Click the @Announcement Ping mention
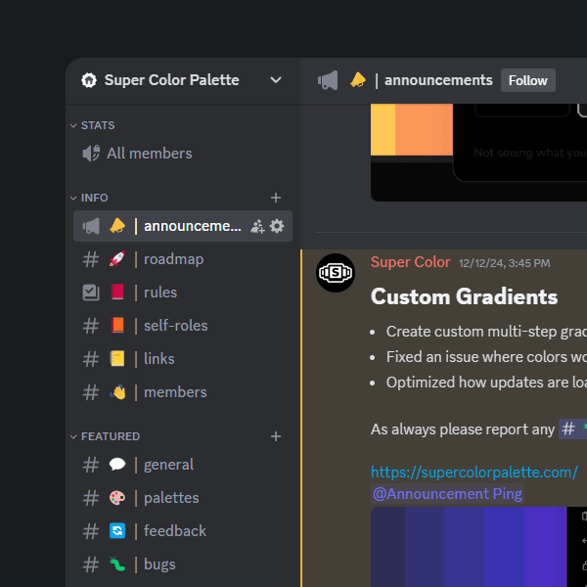The width and height of the screenshot is (587, 587). 447,494
